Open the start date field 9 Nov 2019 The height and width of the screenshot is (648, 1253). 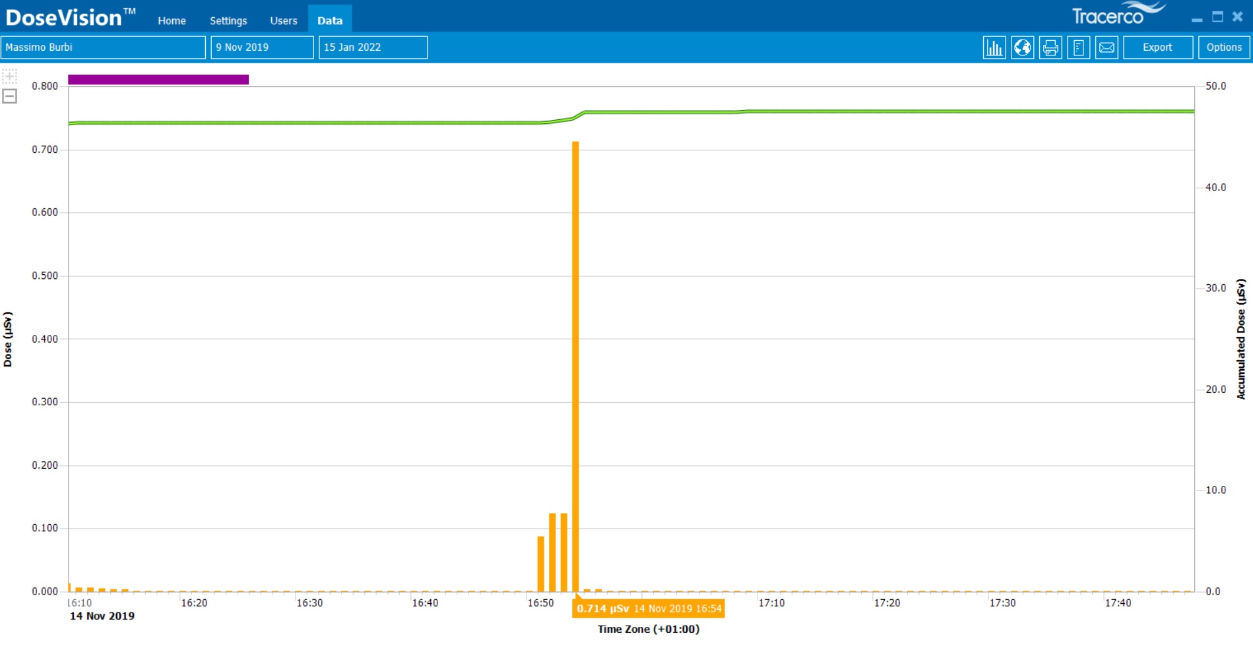pyautogui.click(x=262, y=47)
